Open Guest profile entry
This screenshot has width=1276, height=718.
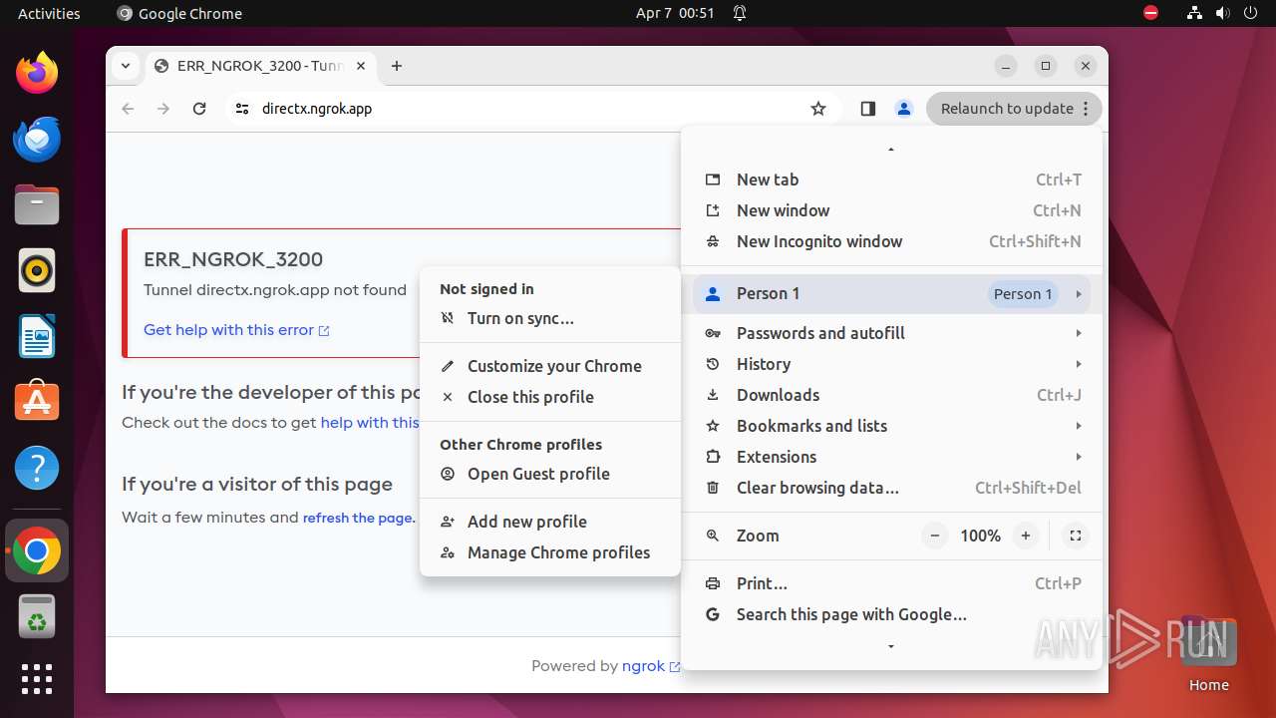tap(550, 474)
